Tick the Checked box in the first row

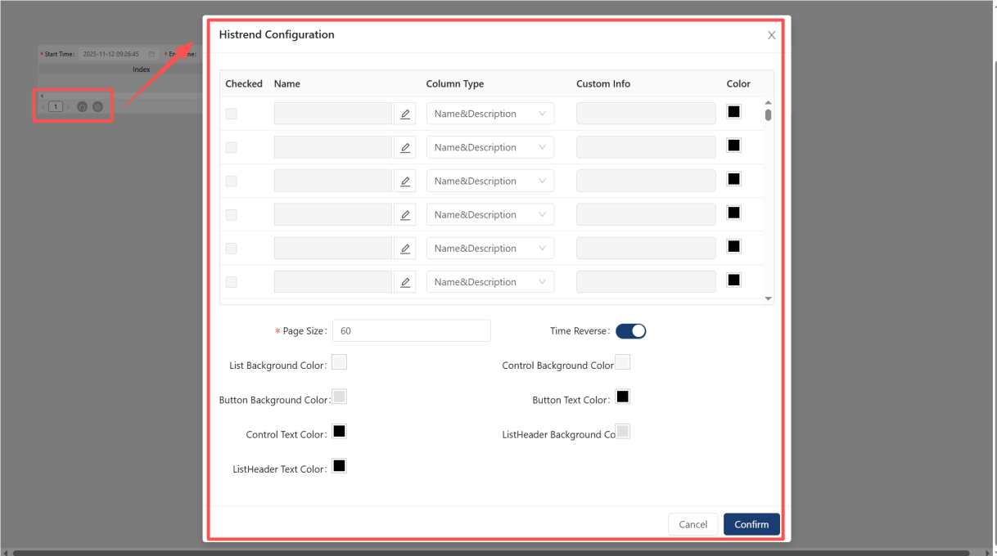(x=232, y=114)
